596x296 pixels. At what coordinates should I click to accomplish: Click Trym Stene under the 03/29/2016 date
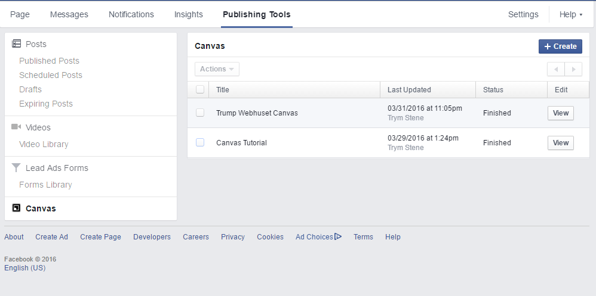[405, 148]
